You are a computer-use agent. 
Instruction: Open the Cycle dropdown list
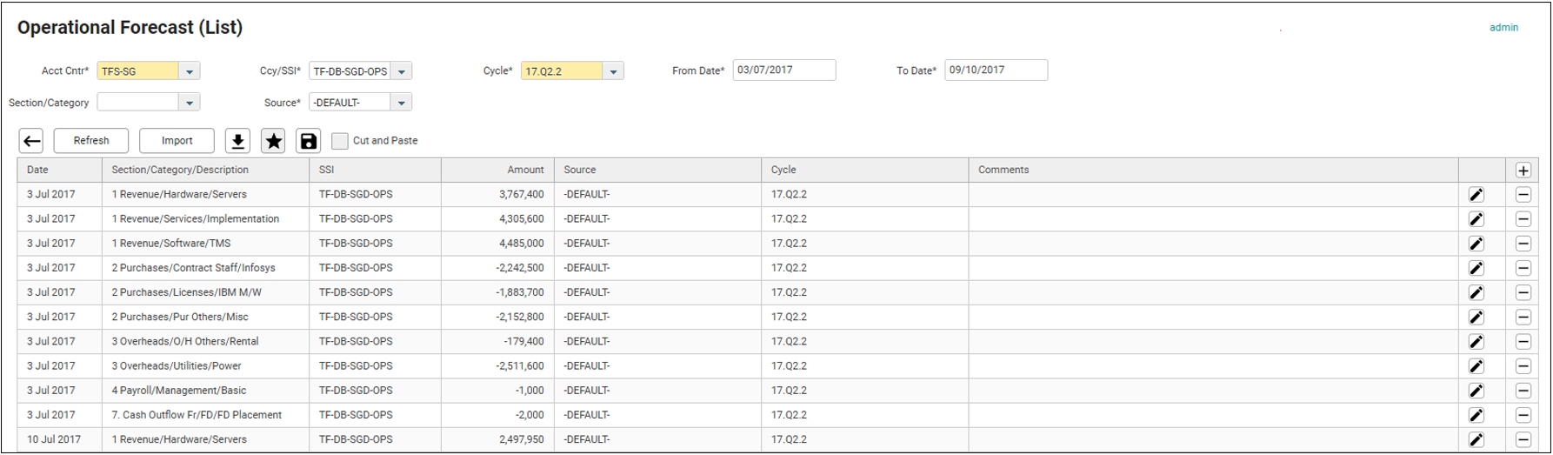tap(613, 71)
